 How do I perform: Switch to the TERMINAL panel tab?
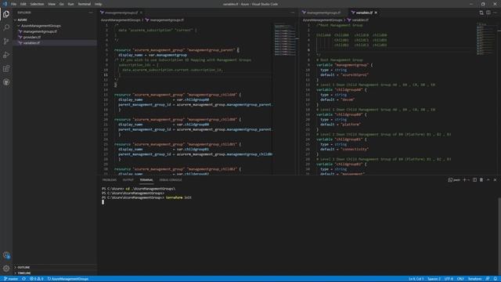(x=146, y=180)
